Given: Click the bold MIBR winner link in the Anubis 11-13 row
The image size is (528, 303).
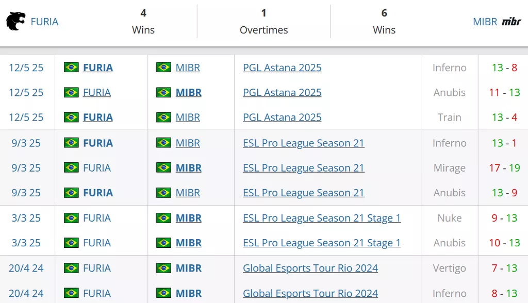Looking at the screenshot, I should tap(189, 92).
